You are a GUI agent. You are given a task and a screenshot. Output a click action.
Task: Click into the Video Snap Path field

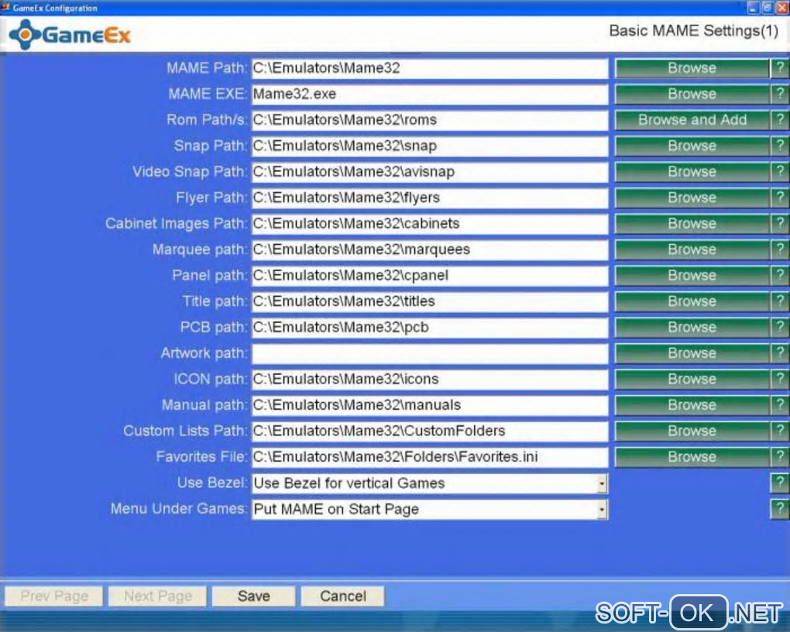coord(430,172)
